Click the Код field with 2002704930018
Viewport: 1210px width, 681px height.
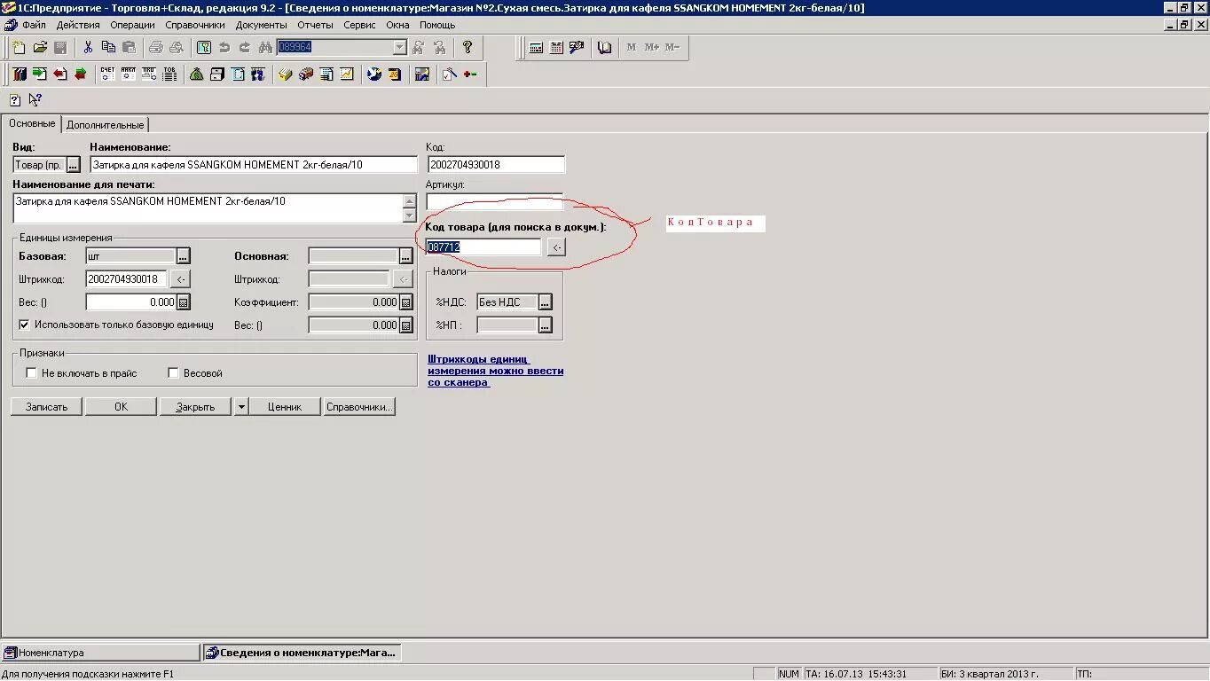[x=496, y=165]
